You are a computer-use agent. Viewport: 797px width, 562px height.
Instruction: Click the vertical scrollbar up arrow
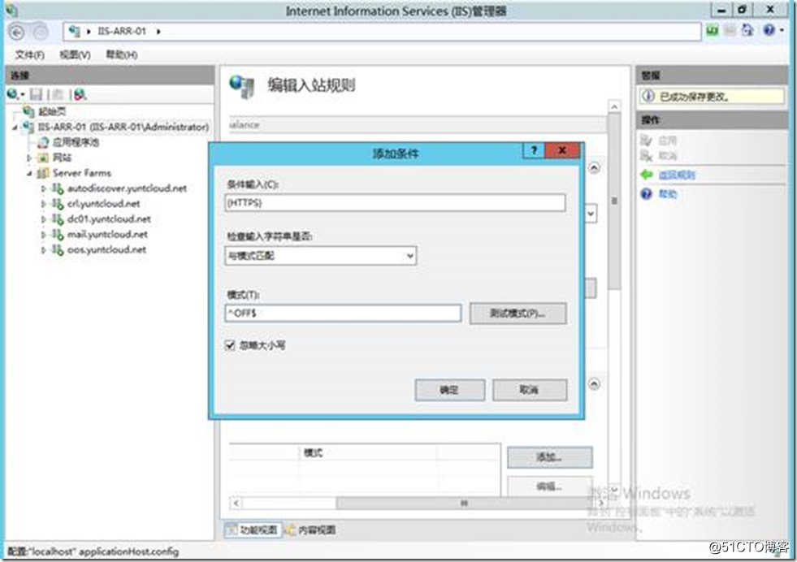(614, 106)
